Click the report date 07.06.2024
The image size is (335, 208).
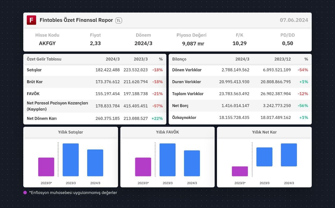coord(294,20)
